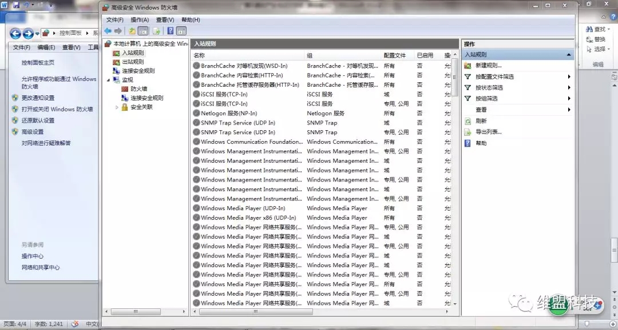Viewport: 618px width, 330px height.
Task: Click the Back arrow in firewall toolbar
Action: pyautogui.click(x=108, y=31)
